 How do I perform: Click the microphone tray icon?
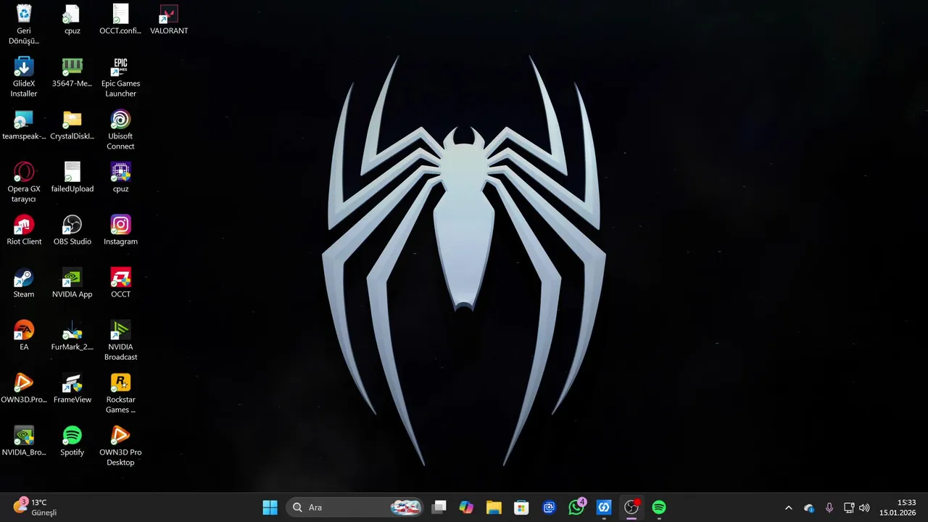point(829,507)
